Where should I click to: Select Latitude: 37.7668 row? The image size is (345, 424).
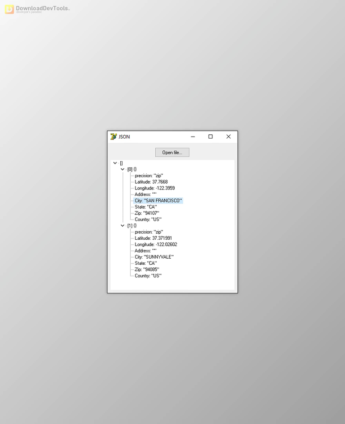point(151,182)
